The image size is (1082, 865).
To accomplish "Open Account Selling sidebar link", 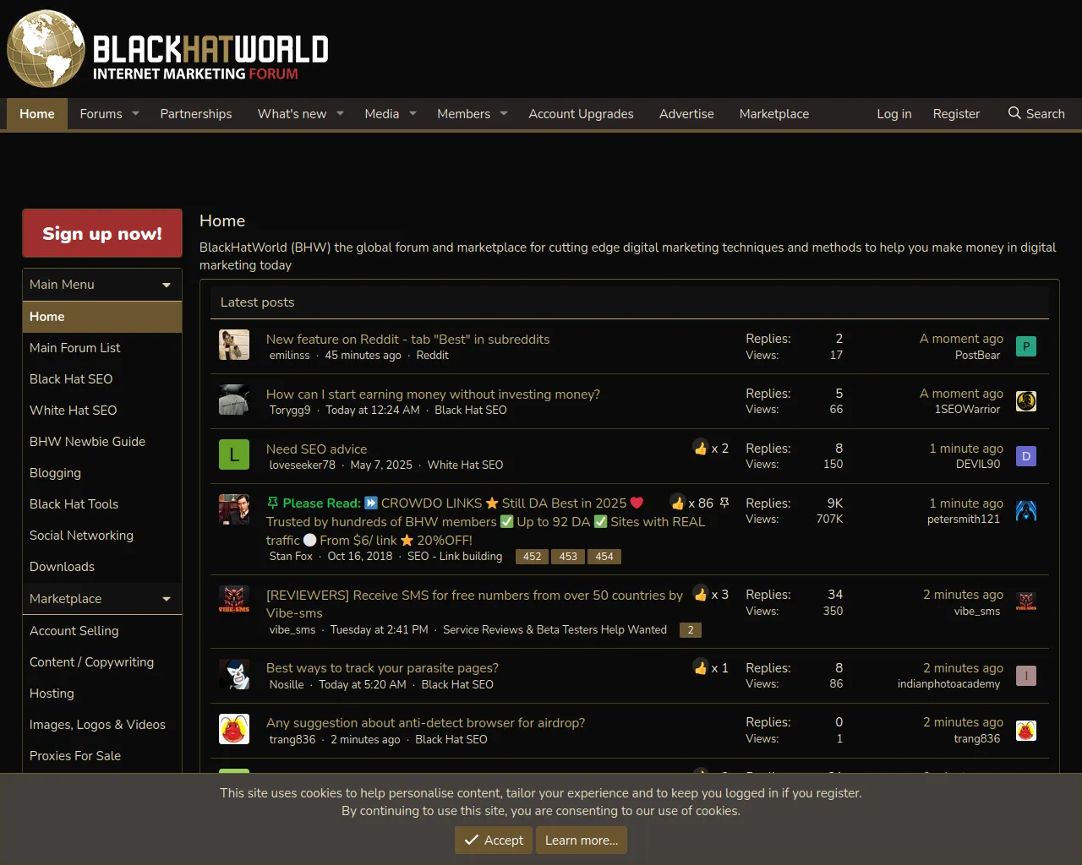I will click(x=102, y=631).
